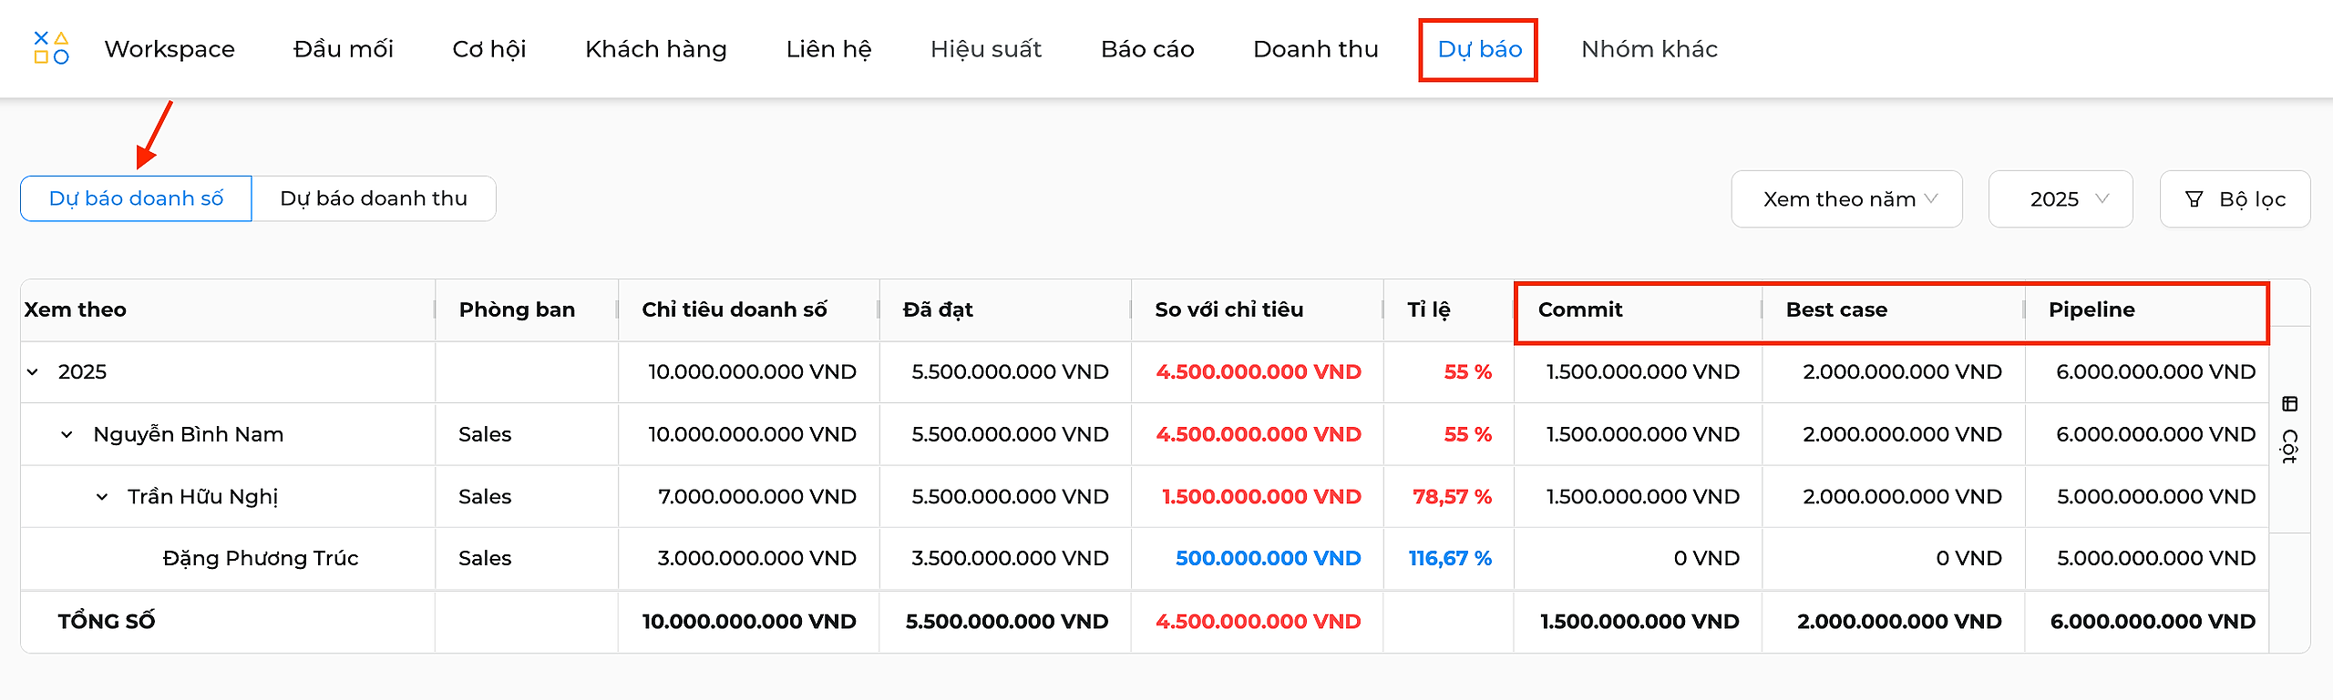Click the app logo icon
The width and height of the screenshot is (2333, 700).
(51, 48)
